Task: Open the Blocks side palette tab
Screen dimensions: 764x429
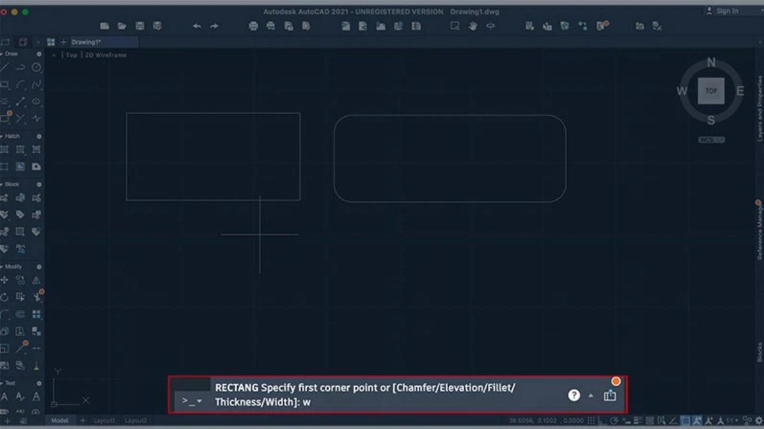Action: [759, 352]
